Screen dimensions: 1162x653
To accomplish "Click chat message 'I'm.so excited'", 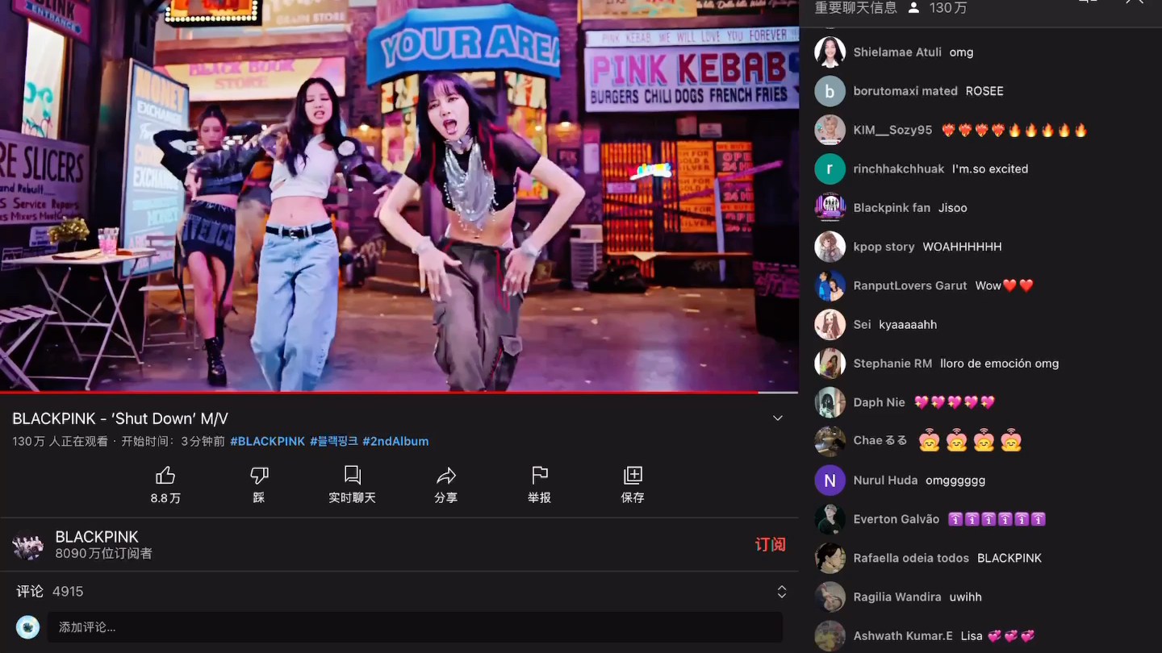I will [x=990, y=169].
